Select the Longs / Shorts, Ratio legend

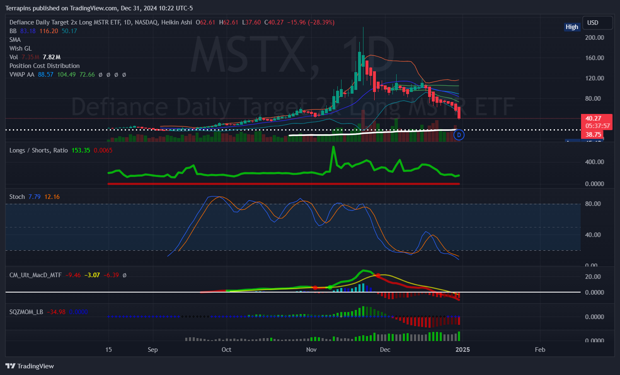[x=39, y=150]
